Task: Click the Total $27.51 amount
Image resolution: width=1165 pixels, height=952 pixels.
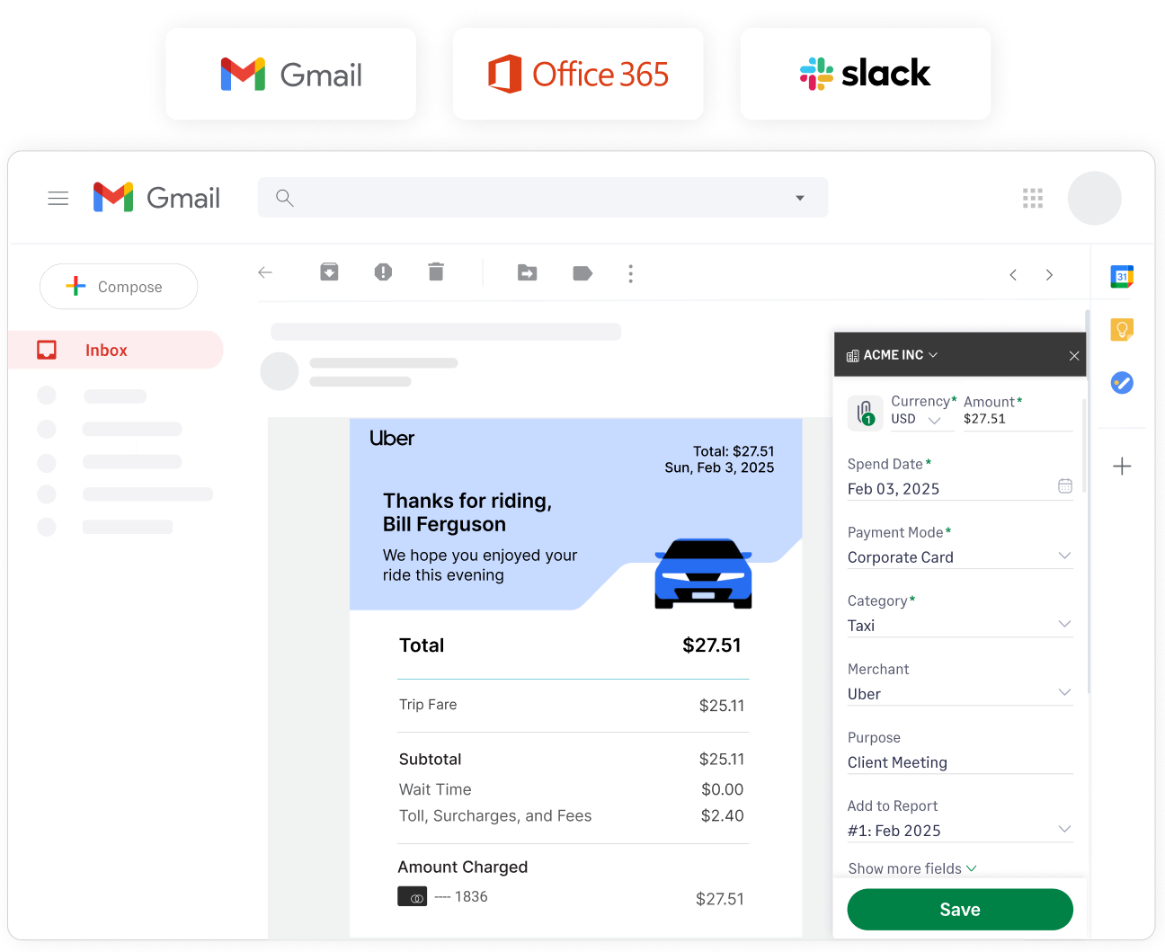Action: pos(712,645)
